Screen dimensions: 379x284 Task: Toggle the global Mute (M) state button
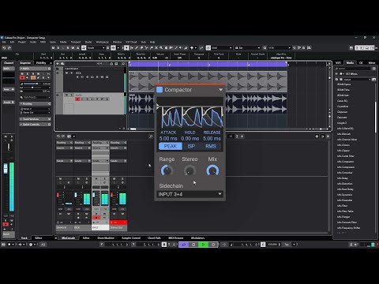[54, 48]
